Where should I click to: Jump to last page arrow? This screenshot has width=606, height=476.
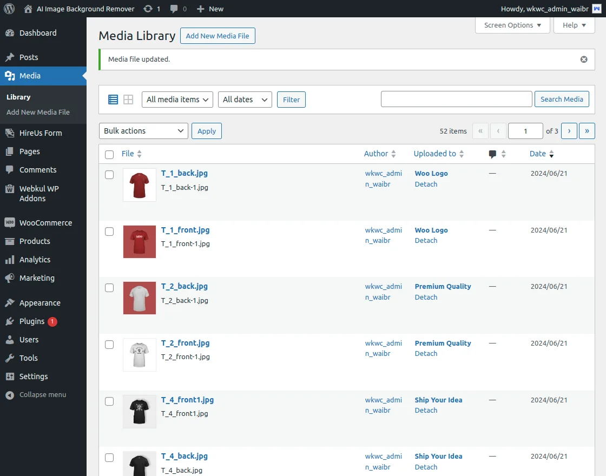(587, 131)
